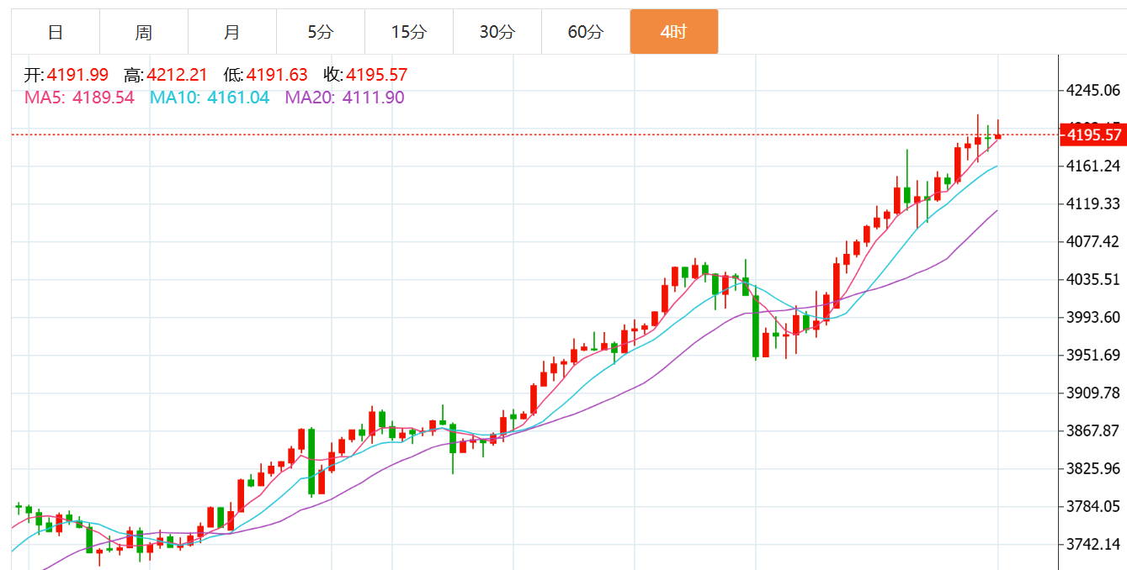Viewport: 1127px width, 570px height.
Task: Show the 60分 chart tab
Action: (586, 32)
